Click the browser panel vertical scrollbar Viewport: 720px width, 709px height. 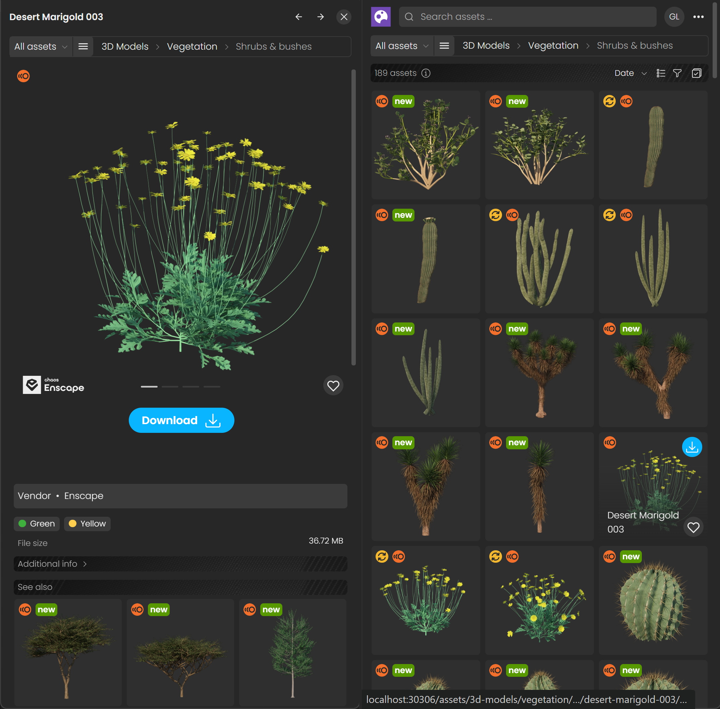tap(714, 40)
